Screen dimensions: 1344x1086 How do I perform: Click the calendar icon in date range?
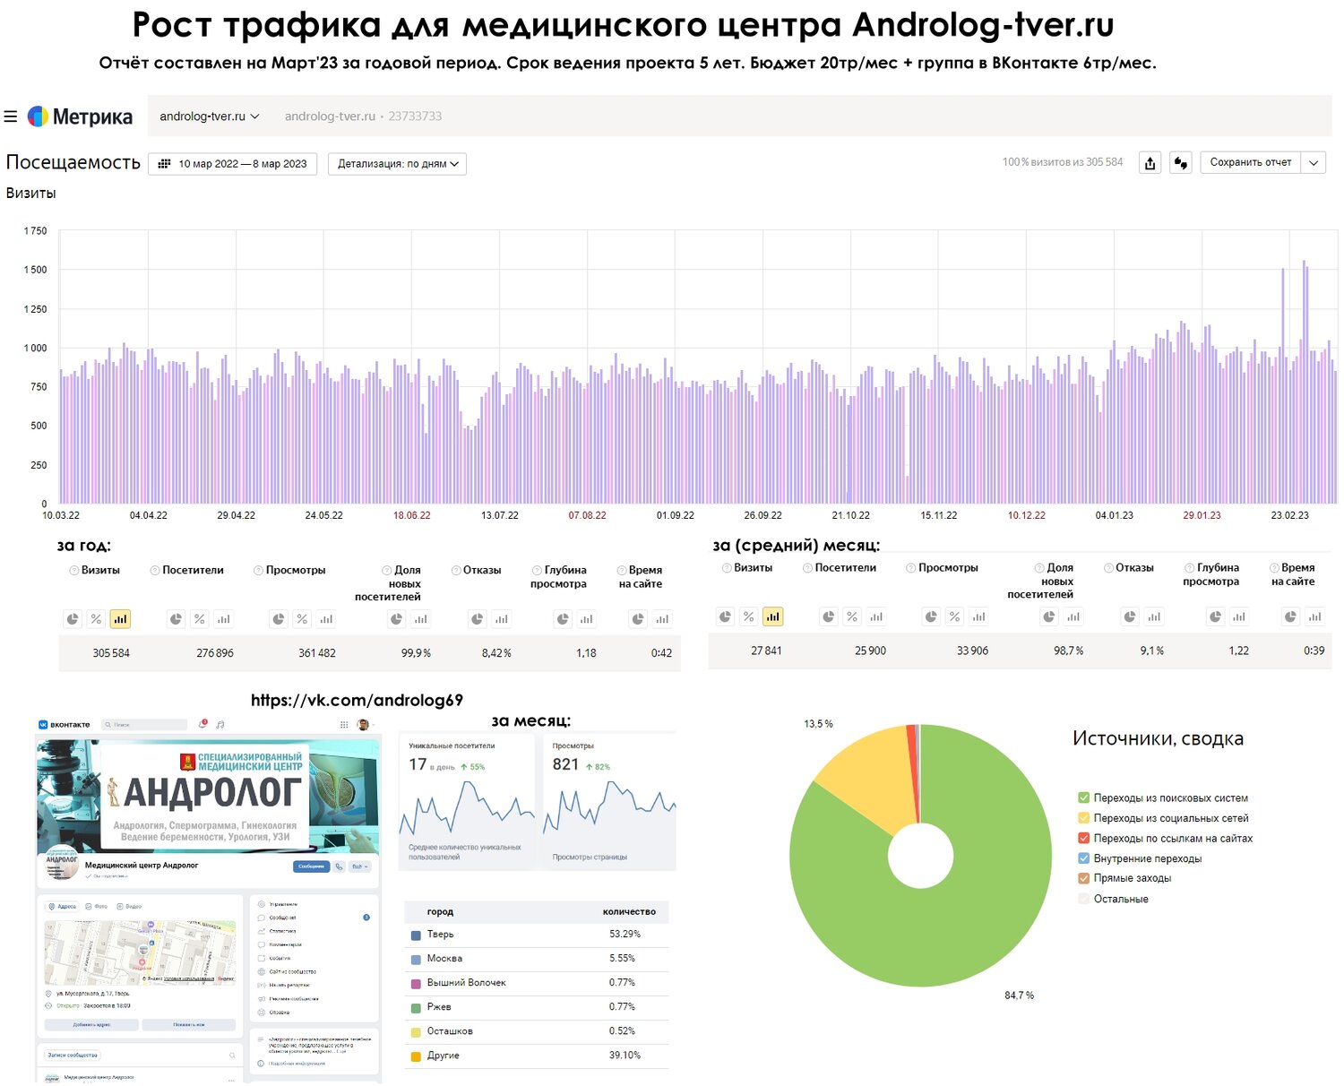(164, 164)
